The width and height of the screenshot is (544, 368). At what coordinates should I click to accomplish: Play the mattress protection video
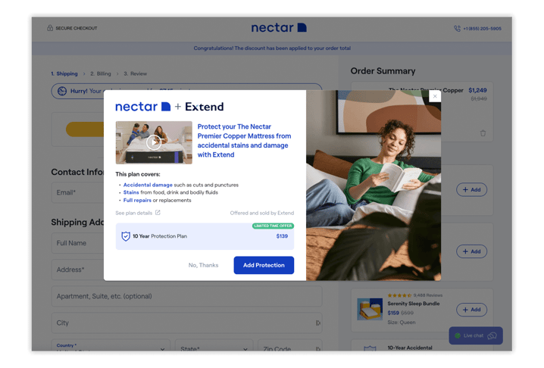[x=154, y=142]
